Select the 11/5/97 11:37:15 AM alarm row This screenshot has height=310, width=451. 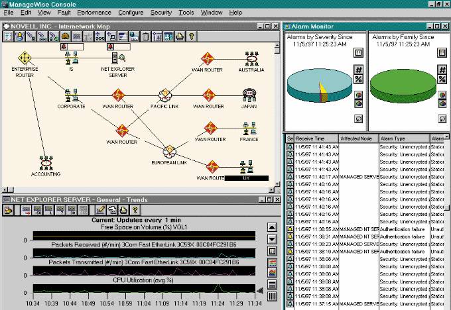(x=365, y=304)
